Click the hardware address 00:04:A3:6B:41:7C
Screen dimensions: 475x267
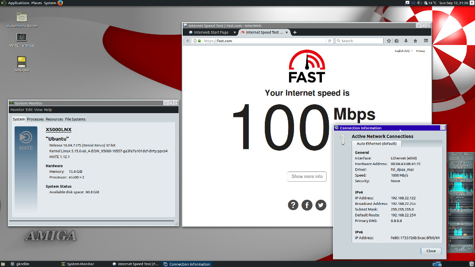[x=405, y=164]
